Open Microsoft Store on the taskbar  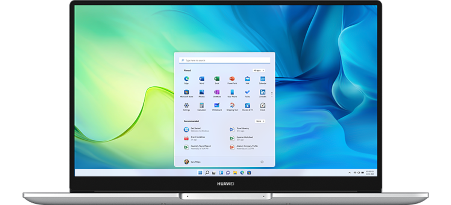[249, 173]
